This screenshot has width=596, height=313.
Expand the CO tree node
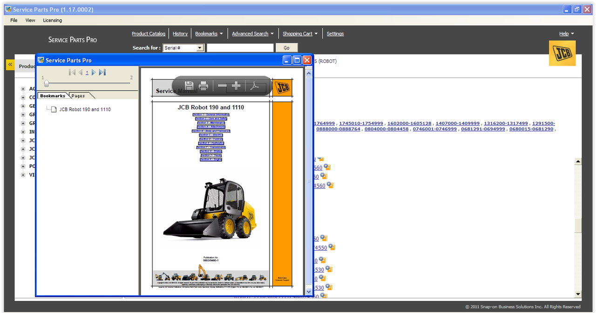click(23, 98)
